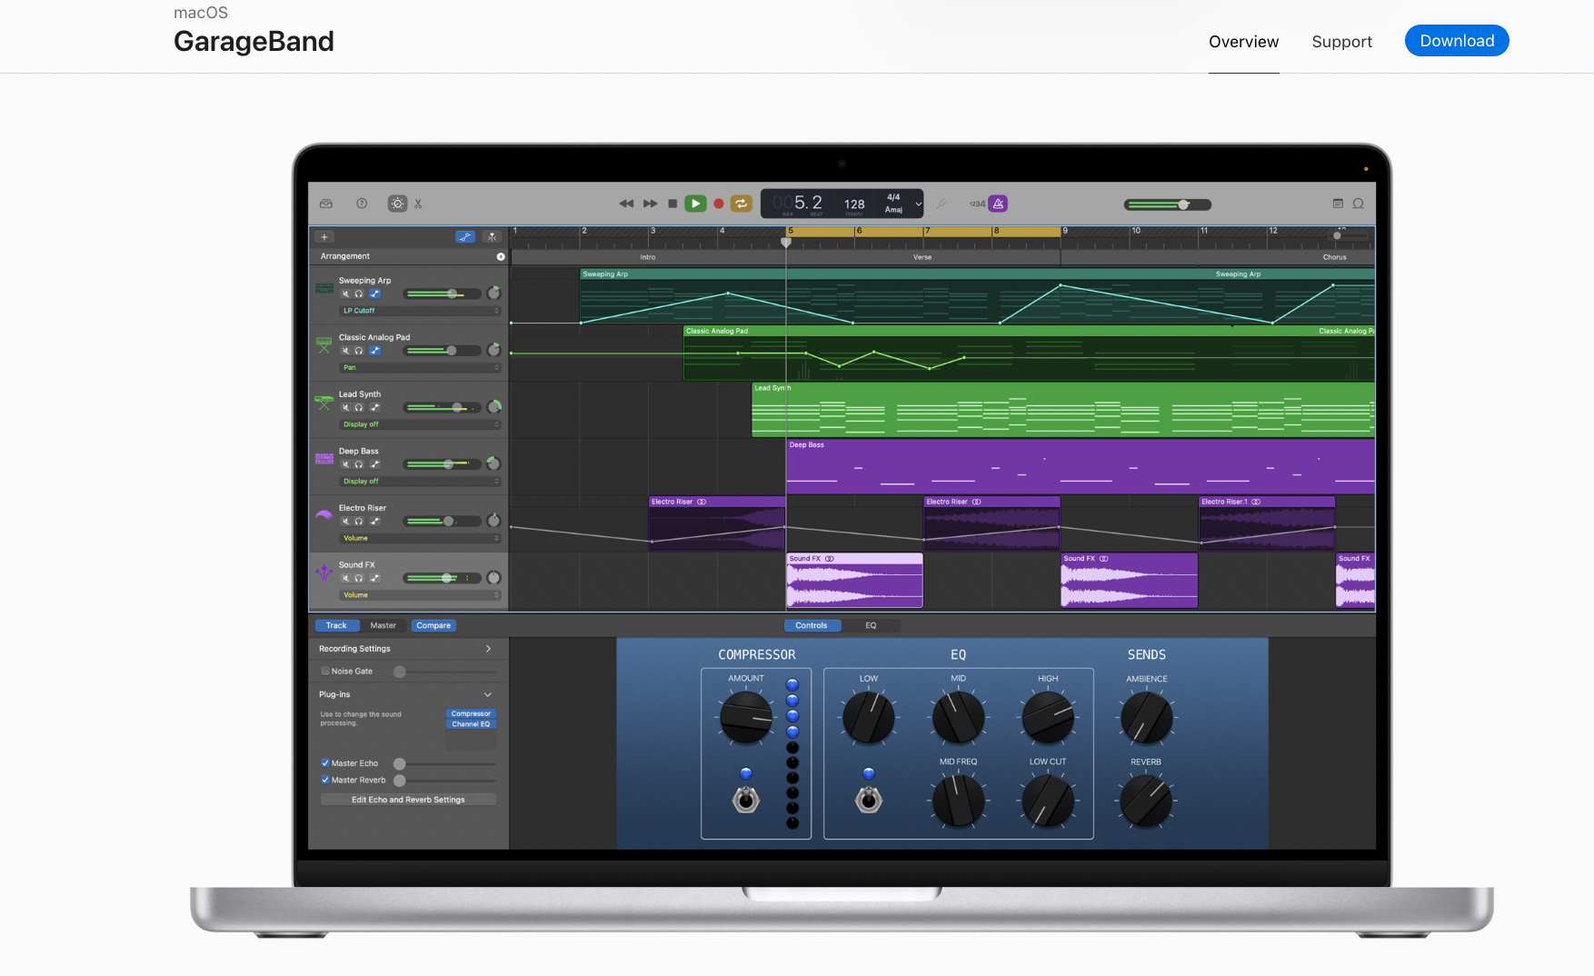Solo the Deep Bass track
This screenshot has width=1594, height=976.
[x=359, y=464]
